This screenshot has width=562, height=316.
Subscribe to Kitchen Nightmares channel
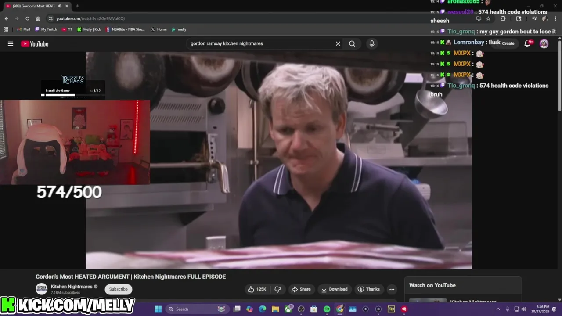[119, 289]
